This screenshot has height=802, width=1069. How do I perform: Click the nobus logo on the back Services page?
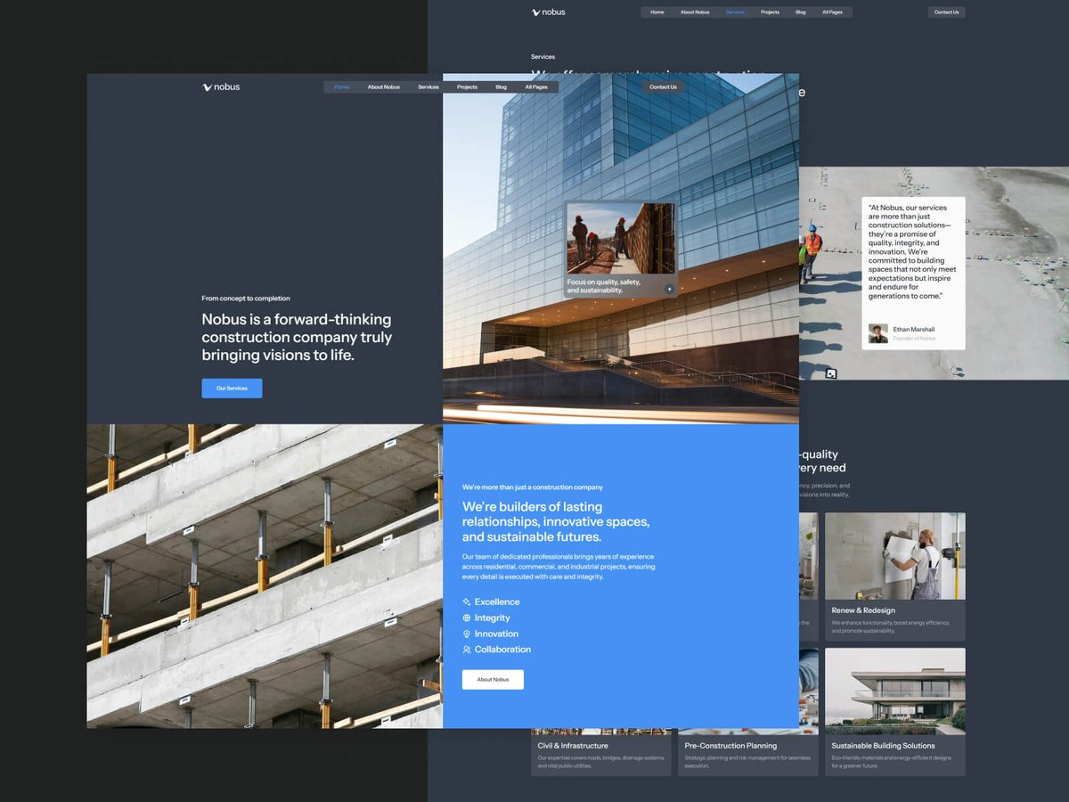[x=549, y=12]
